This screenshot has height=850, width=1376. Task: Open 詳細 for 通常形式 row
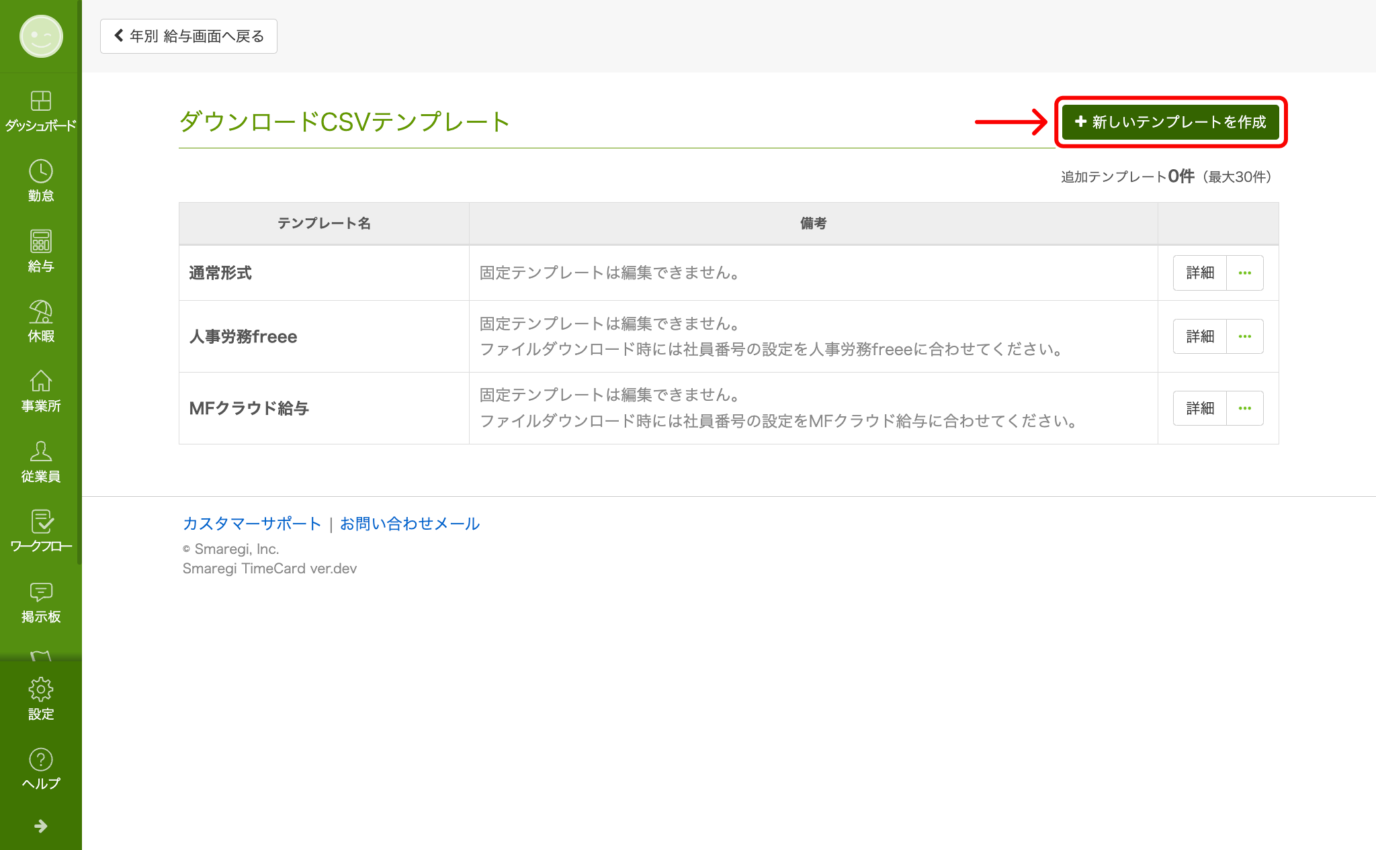pyautogui.click(x=1200, y=273)
